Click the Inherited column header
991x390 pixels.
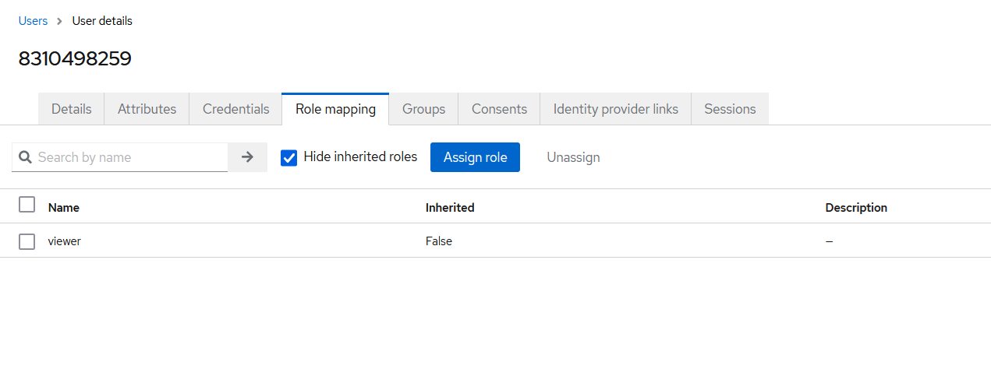(x=450, y=208)
